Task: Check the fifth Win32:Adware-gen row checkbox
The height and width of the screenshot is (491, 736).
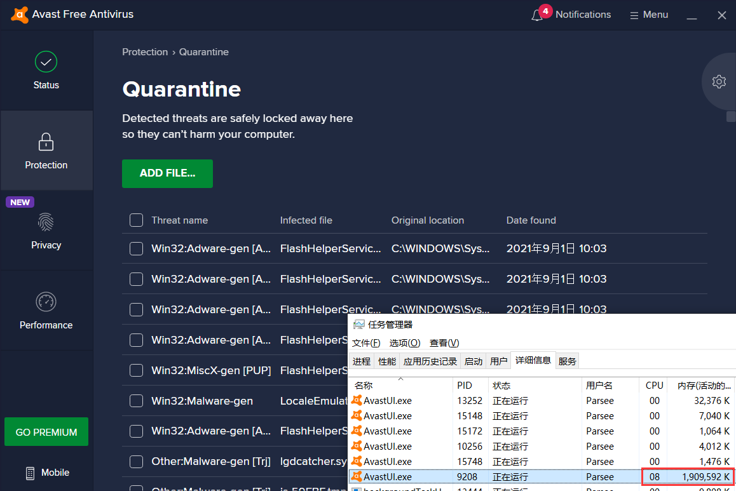Action: [x=136, y=431]
